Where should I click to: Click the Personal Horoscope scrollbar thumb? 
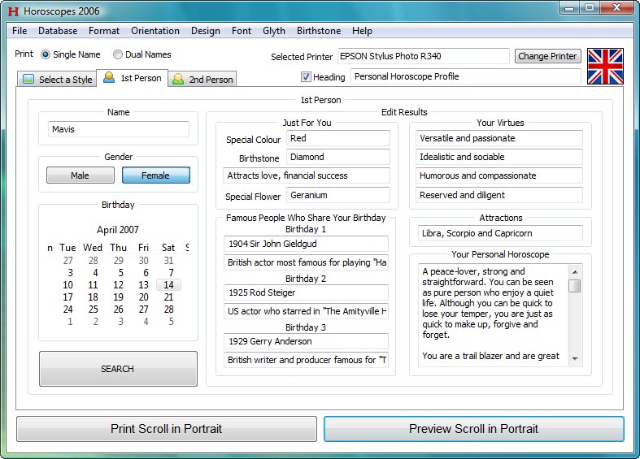coord(575,286)
